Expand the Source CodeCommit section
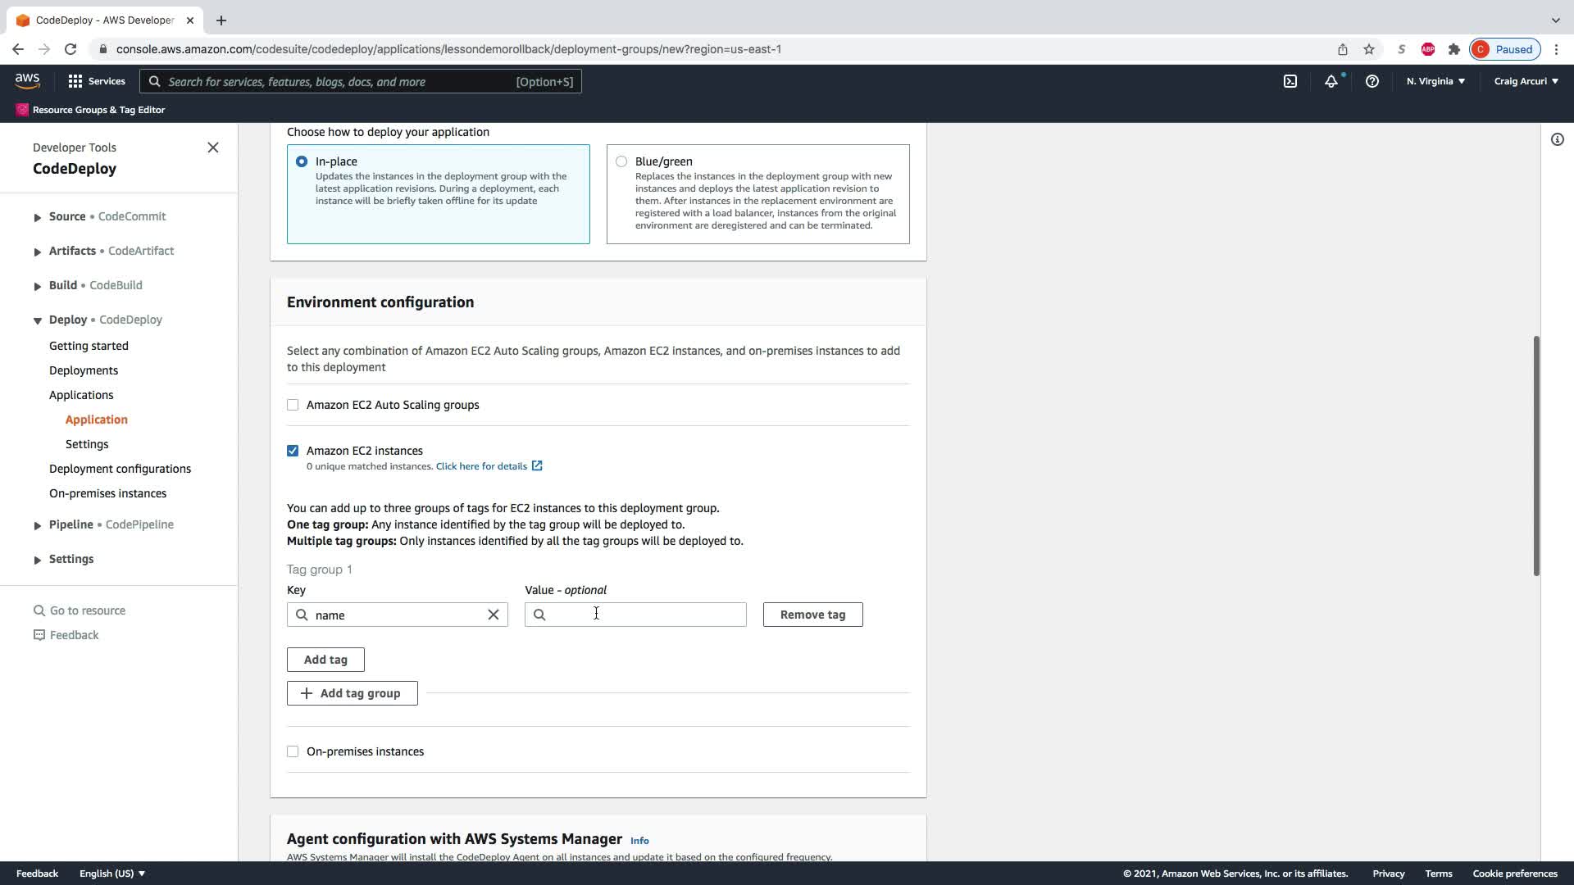The image size is (1574, 885). (x=37, y=217)
